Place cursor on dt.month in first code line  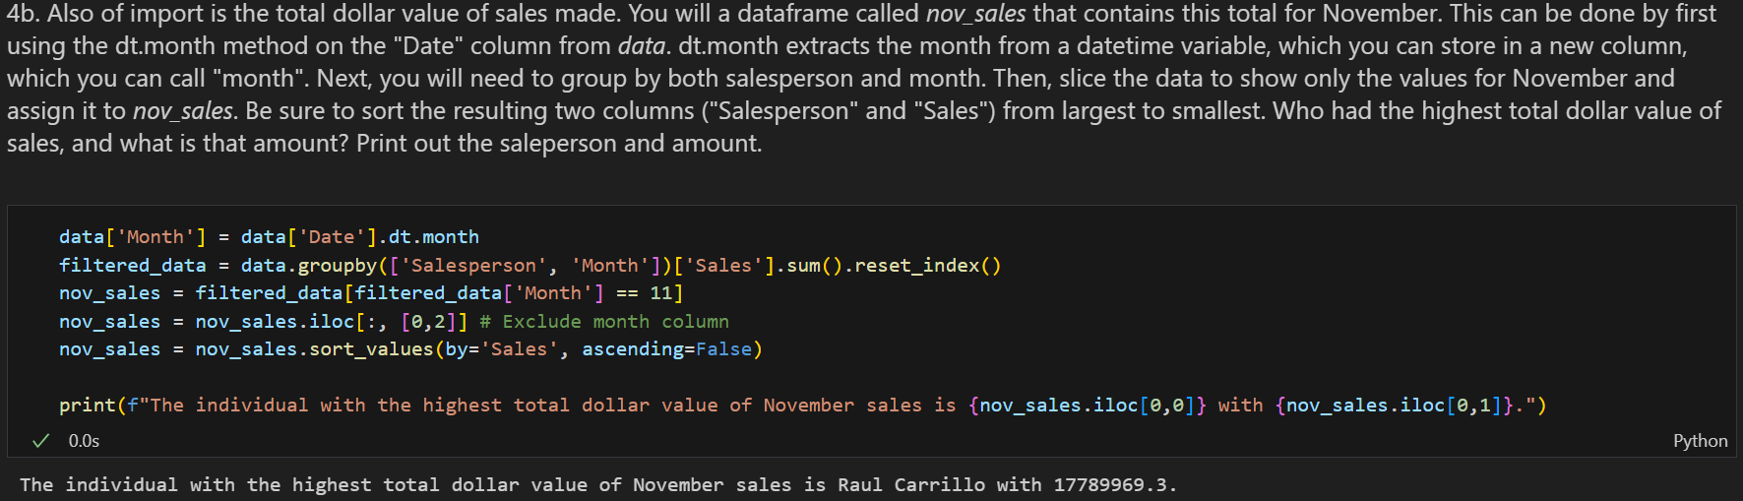coord(433,237)
